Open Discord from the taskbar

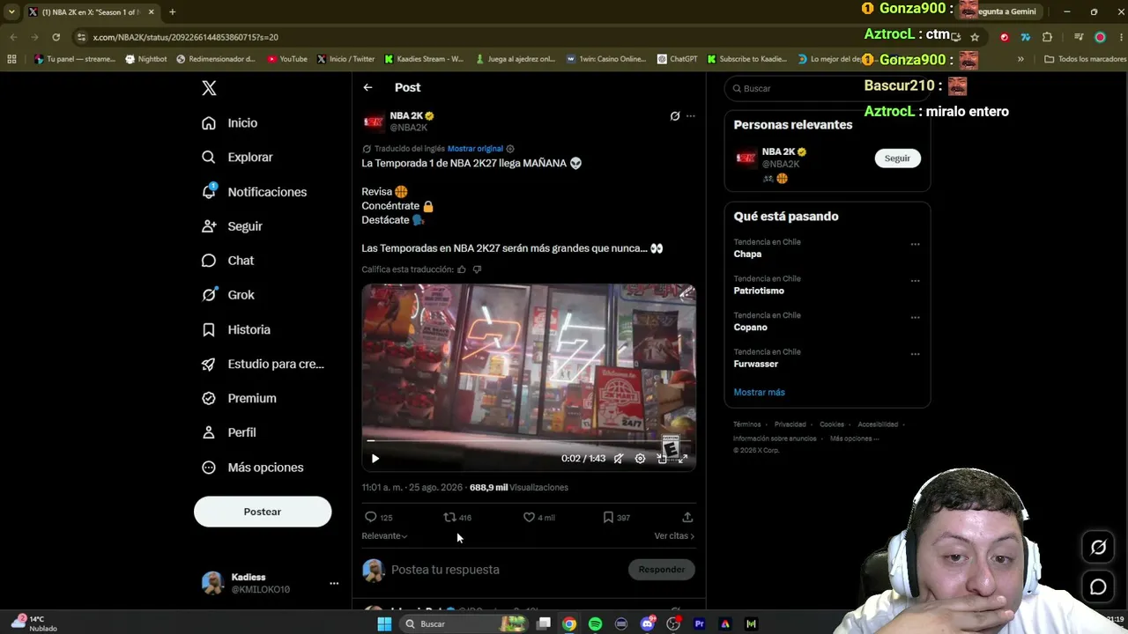[648, 624]
